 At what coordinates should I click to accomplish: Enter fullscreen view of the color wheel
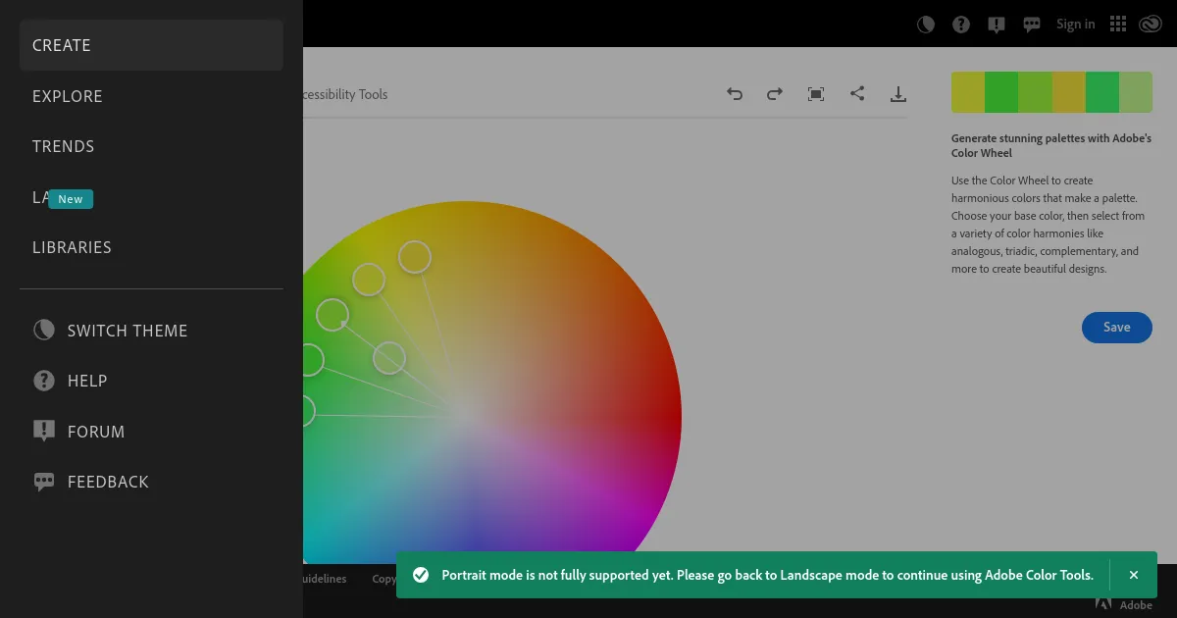pyautogui.click(x=815, y=93)
